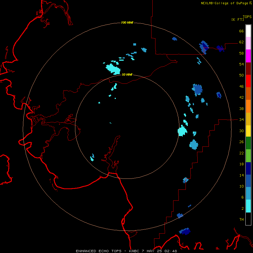Image resolution: width=253 pixels, height=253 pixels.
Task: Click the "50" legend value
Action: click(x=241, y=75)
